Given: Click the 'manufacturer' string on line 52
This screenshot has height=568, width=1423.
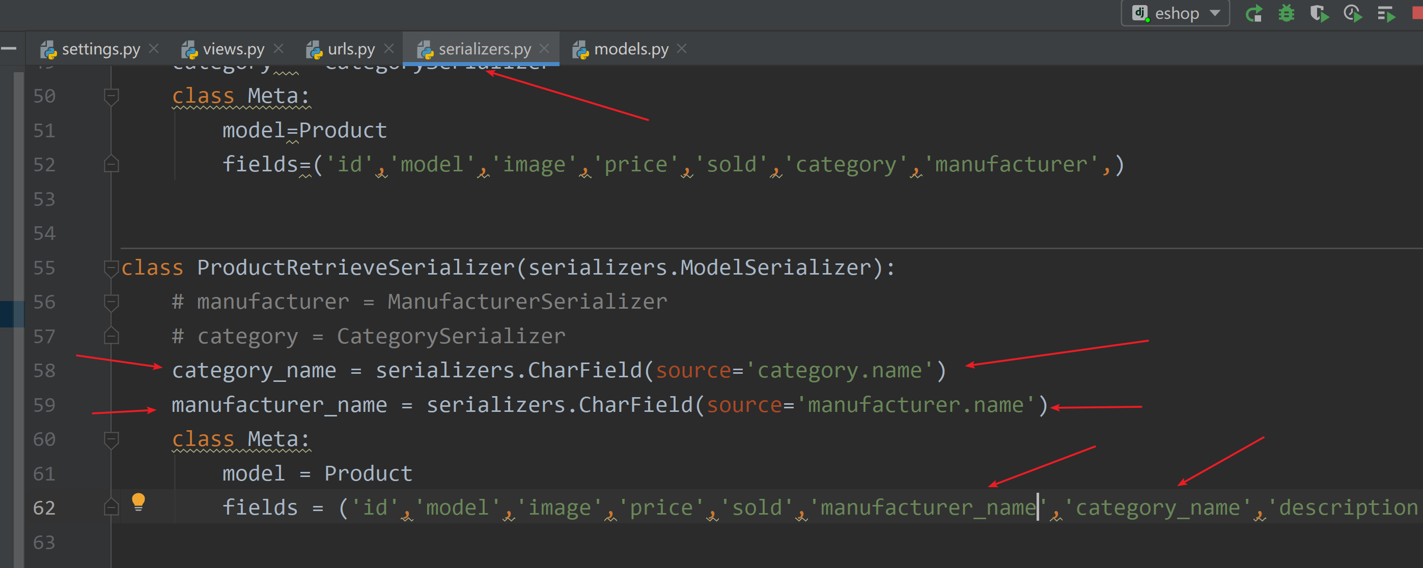Looking at the screenshot, I should pos(1011,164).
